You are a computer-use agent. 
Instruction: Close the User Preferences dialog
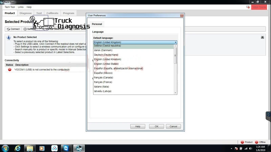pos(182,16)
